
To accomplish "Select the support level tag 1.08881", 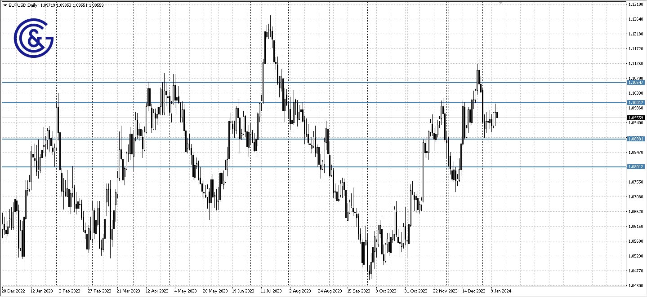I will tap(637, 139).
